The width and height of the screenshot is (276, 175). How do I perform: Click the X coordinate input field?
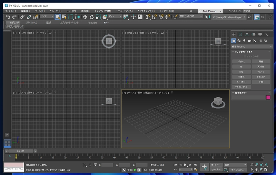coord(107,165)
